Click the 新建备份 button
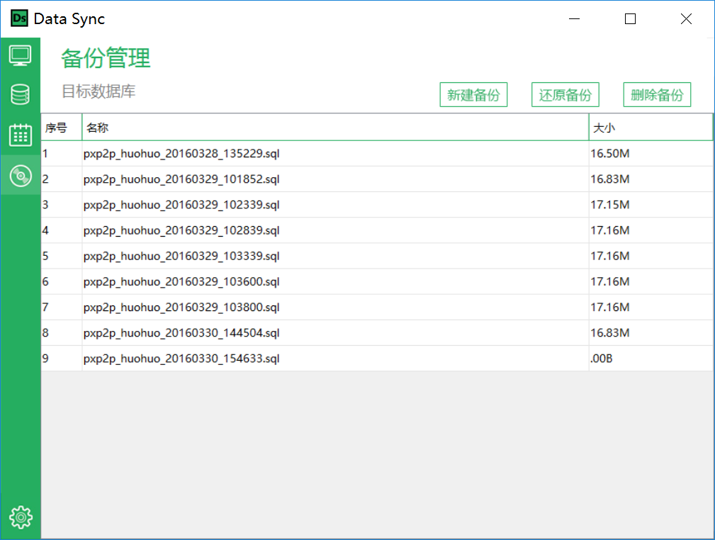 tap(473, 94)
